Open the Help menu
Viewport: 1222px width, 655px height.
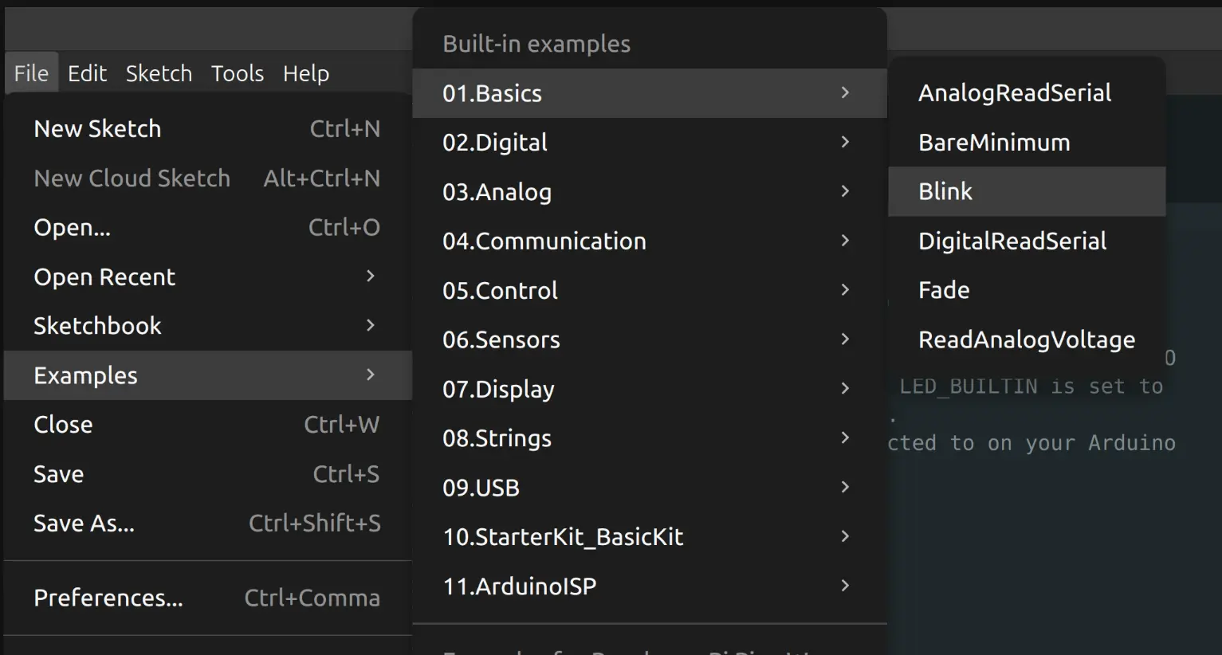pyautogui.click(x=306, y=73)
